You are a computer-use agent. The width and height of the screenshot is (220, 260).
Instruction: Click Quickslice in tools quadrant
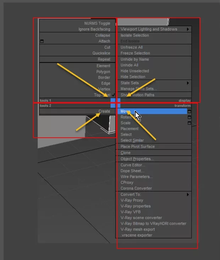(101, 53)
